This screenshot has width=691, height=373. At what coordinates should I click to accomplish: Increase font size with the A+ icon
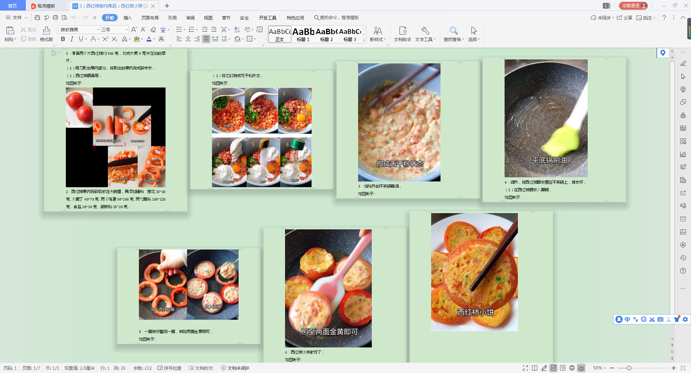pos(134,30)
